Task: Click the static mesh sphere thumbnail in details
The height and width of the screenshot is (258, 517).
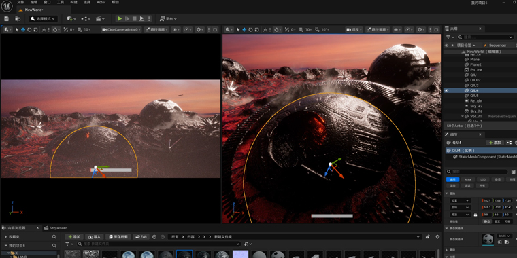Action: pyautogui.click(x=488, y=239)
